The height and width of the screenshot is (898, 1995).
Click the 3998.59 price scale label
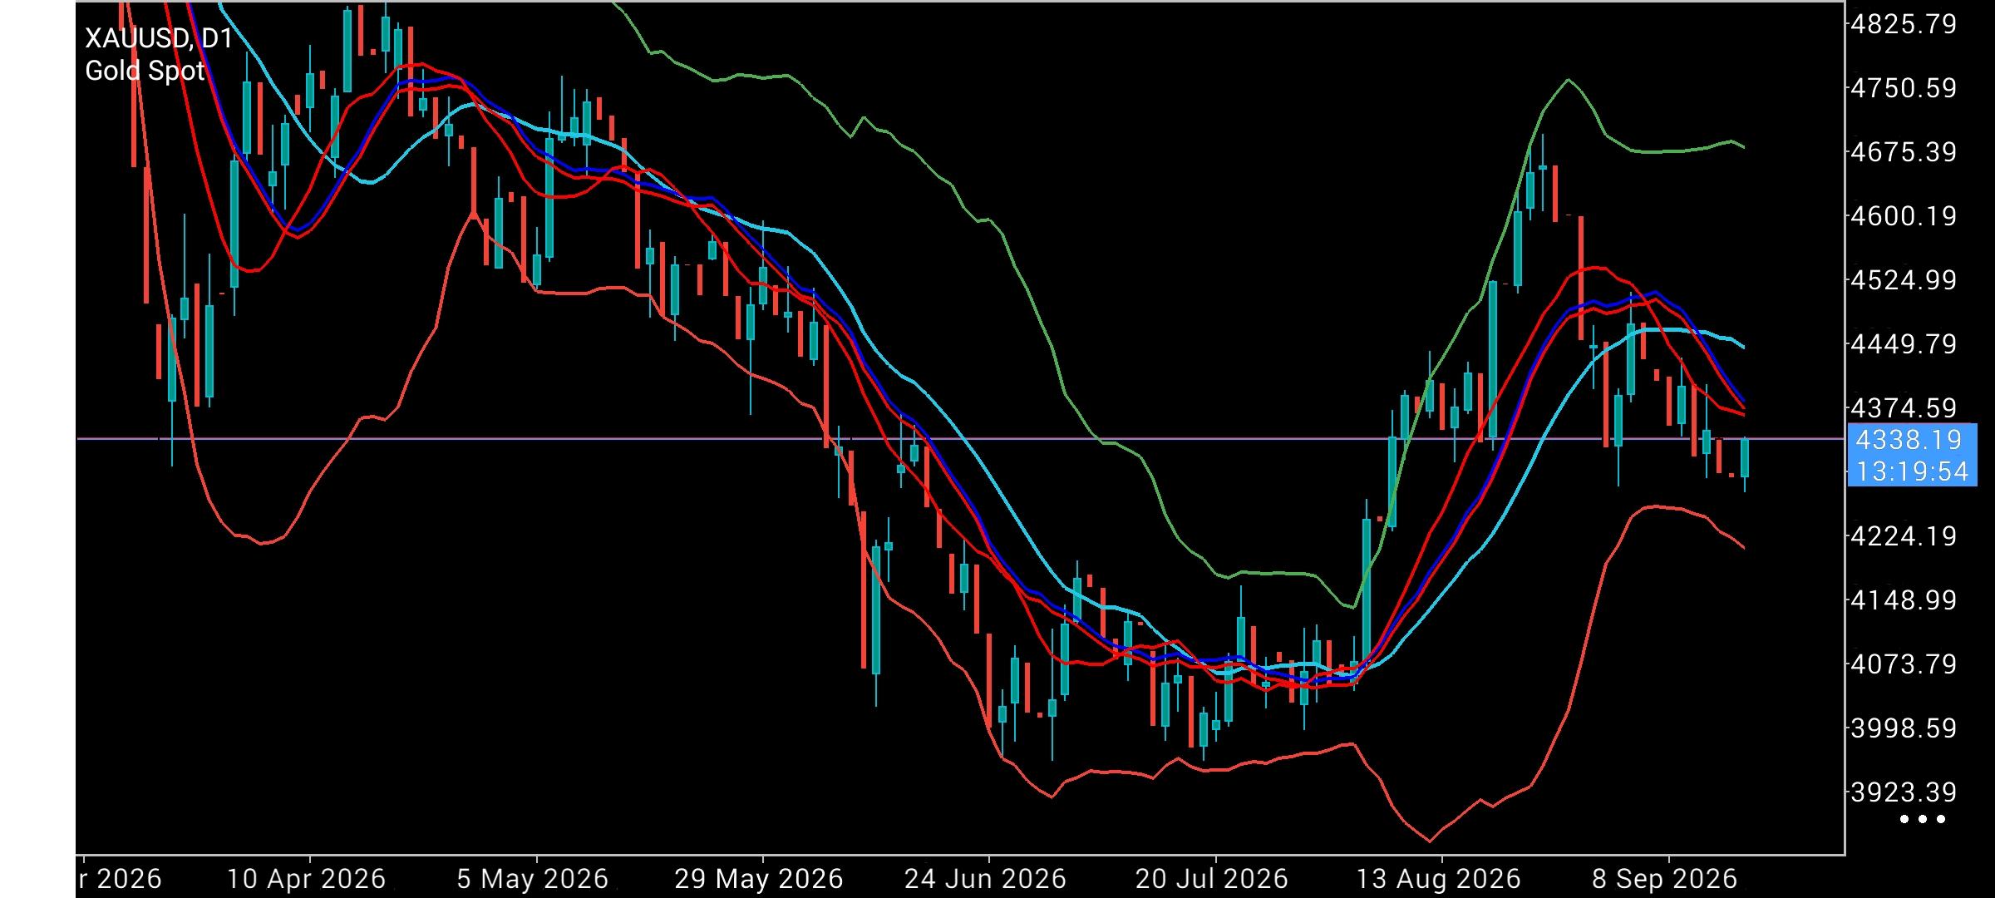click(1904, 728)
